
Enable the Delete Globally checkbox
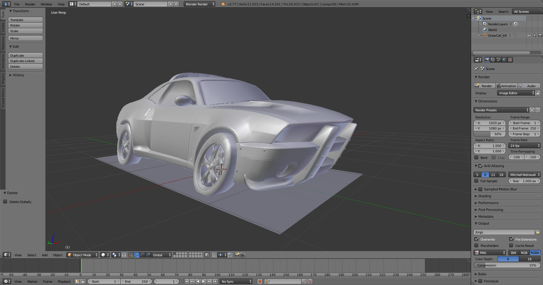coord(5,202)
